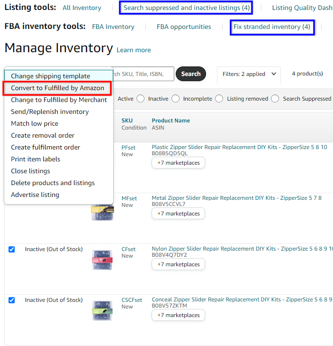Open the Metal Zipper Slider Repair product link

[x=236, y=198]
